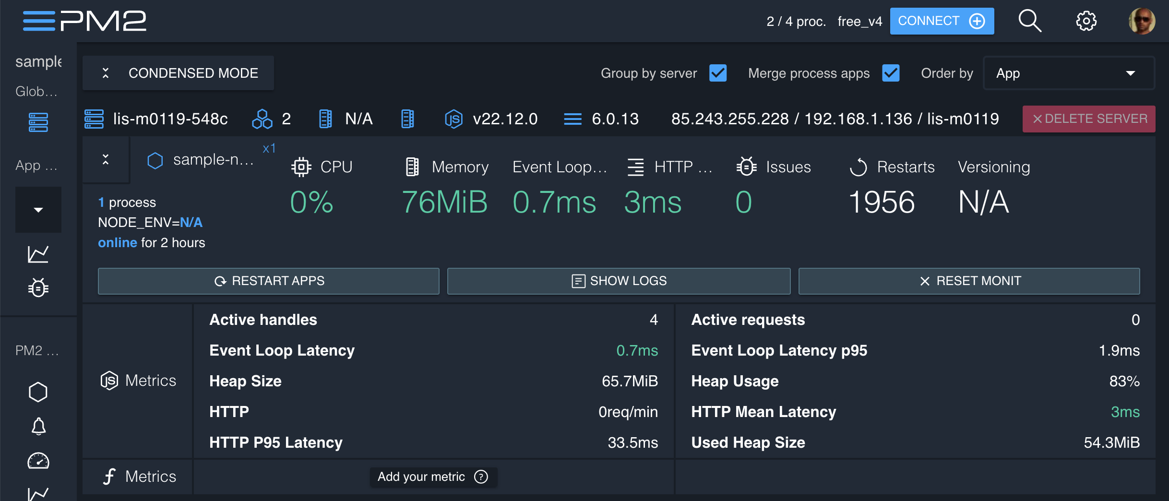Click the memory icon beside N/A
The width and height of the screenshot is (1169, 501).
pyautogui.click(x=325, y=119)
